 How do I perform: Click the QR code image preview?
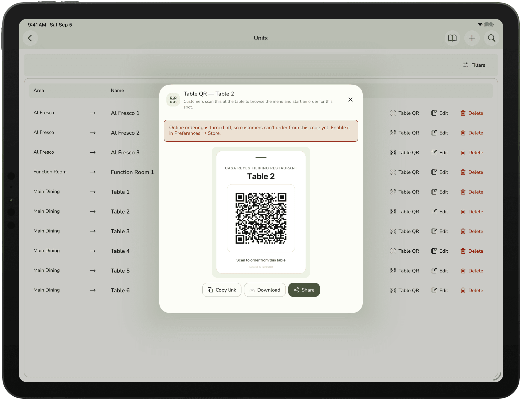tap(261, 218)
